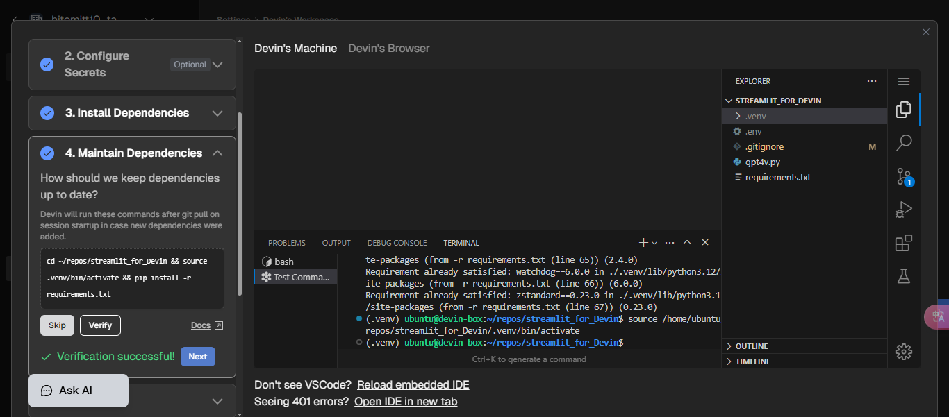
Task: Click the Verify button
Action: 100,325
